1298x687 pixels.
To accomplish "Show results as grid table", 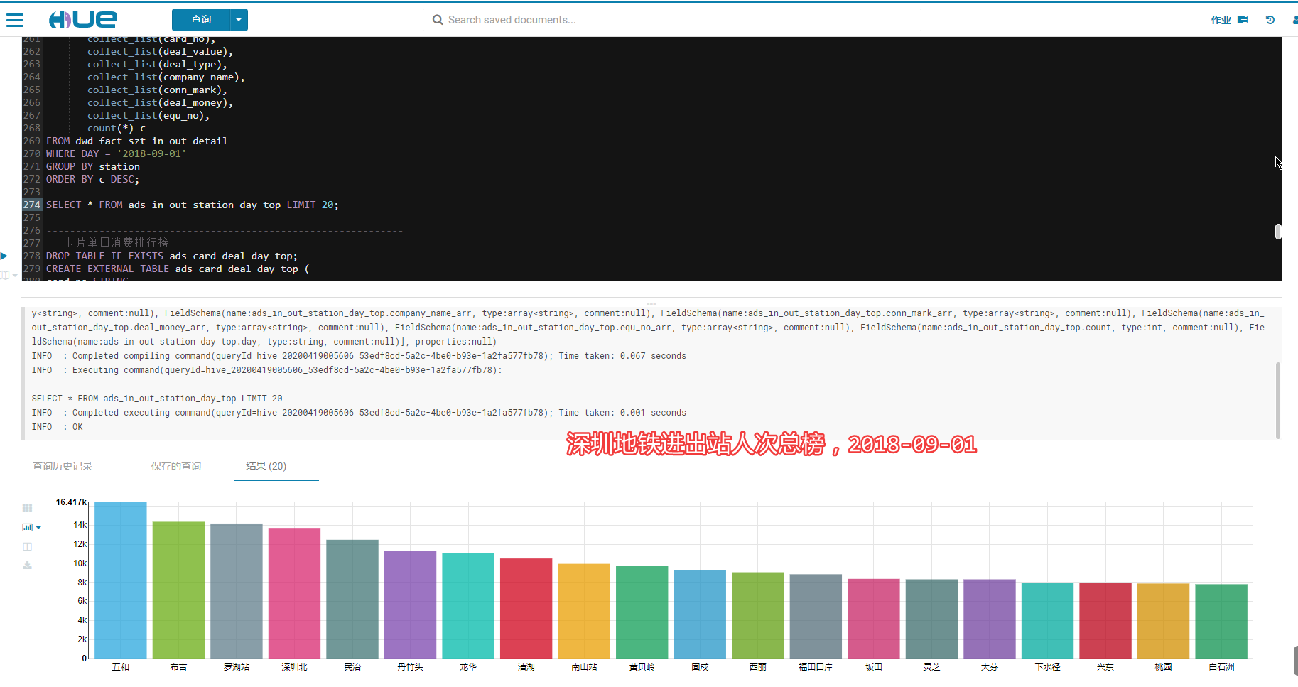I will (27, 508).
